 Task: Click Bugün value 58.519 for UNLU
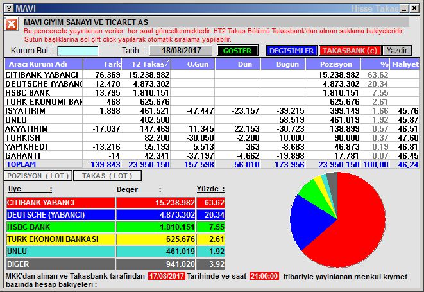tap(292, 119)
